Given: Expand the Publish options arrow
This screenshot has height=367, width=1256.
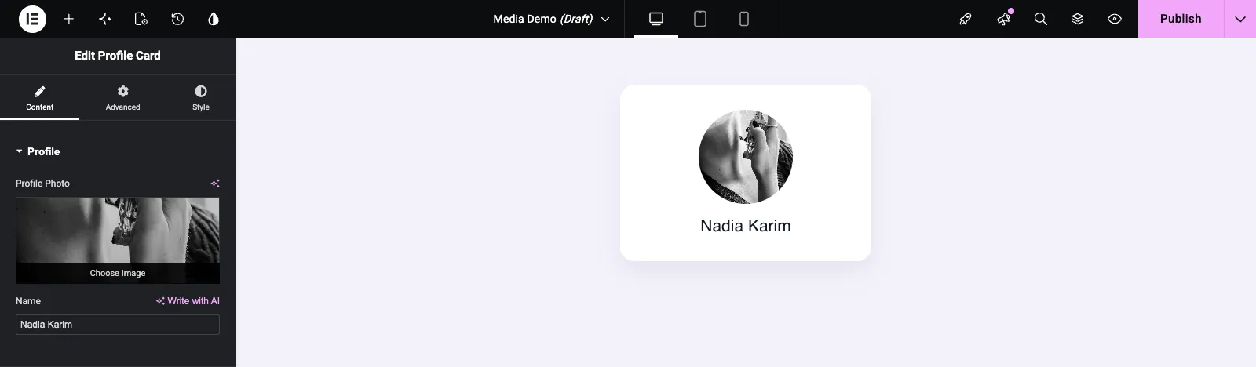Looking at the screenshot, I should [x=1240, y=19].
